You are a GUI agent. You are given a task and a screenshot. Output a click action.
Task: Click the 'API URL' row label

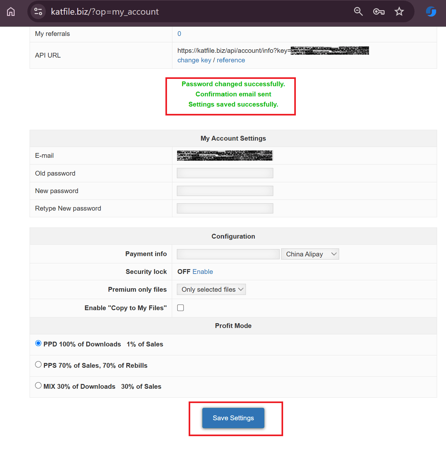pyautogui.click(x=48, y=55)
